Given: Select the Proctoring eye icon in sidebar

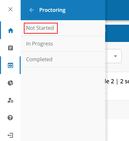Looking at the screenshot, I should (10, 65).
